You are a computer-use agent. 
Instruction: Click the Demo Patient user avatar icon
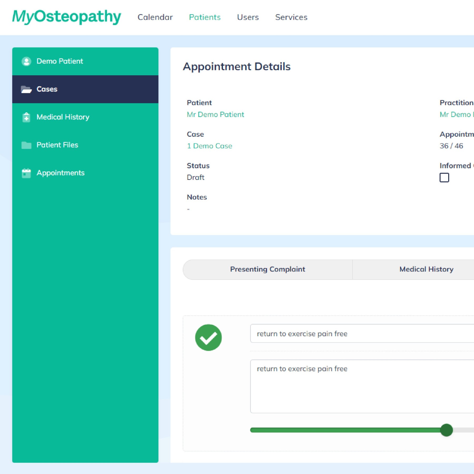[x=26, y=61]
